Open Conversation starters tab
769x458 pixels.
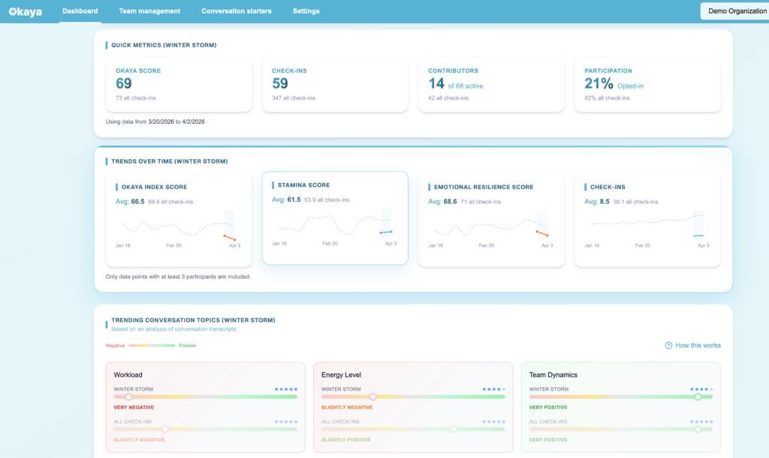tap(237, 11)
